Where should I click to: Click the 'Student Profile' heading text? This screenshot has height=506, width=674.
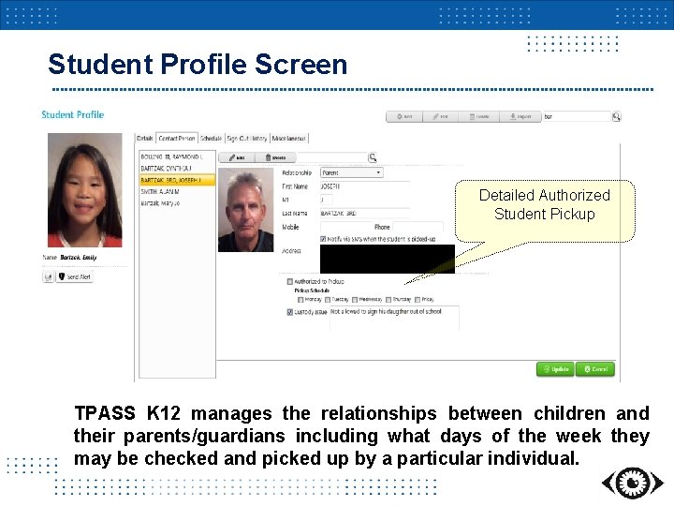73,115
